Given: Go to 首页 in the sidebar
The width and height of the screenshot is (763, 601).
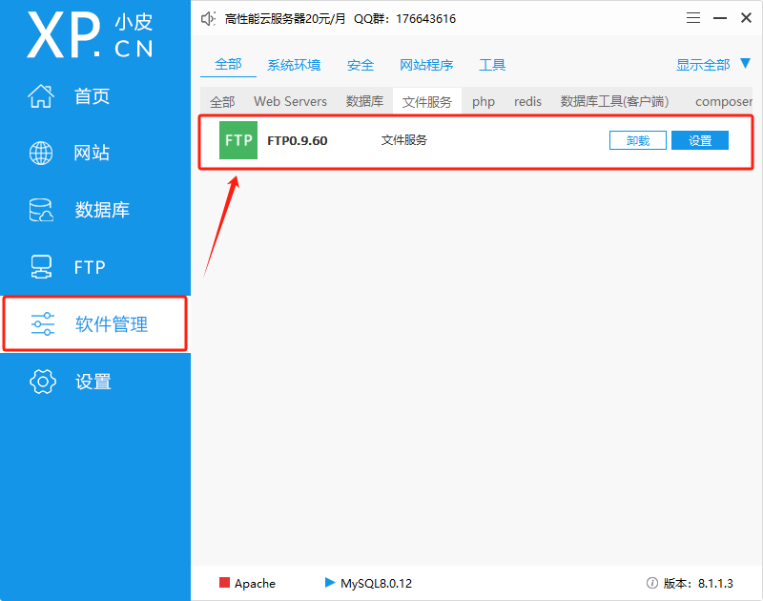Looking at the screenshot, I should 92,96.
